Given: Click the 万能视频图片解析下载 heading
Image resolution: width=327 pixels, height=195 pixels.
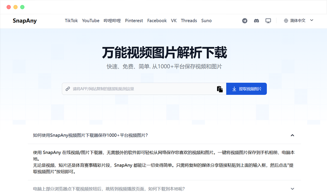Looking at the screenshot, I should tap(164, 53).
